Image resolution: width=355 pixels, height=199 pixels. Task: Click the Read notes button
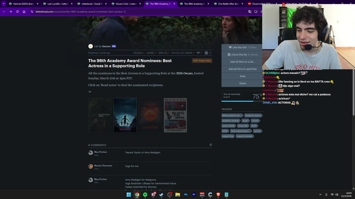[202, 61]
